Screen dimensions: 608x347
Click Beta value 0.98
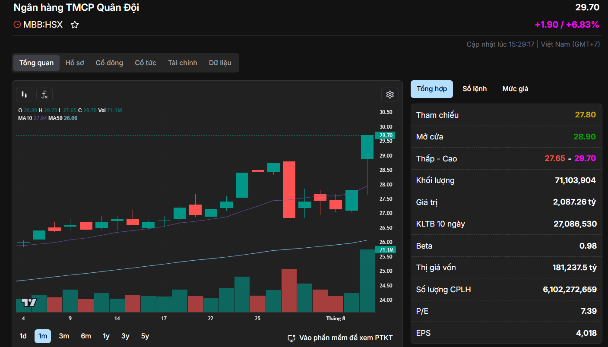tap(588, 246)
